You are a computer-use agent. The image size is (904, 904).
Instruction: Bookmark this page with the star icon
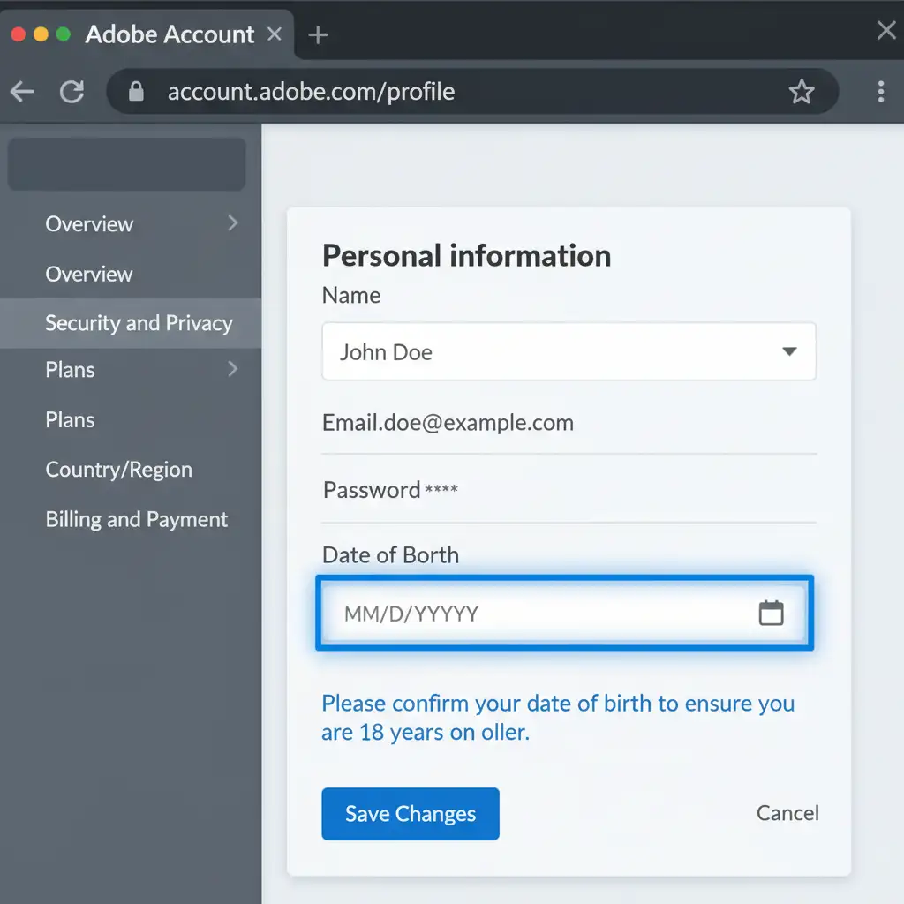point(801,91)
